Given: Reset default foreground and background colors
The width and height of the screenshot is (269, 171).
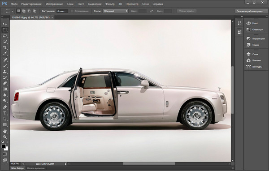Looking at the screenshot, I should coord(3,142).
